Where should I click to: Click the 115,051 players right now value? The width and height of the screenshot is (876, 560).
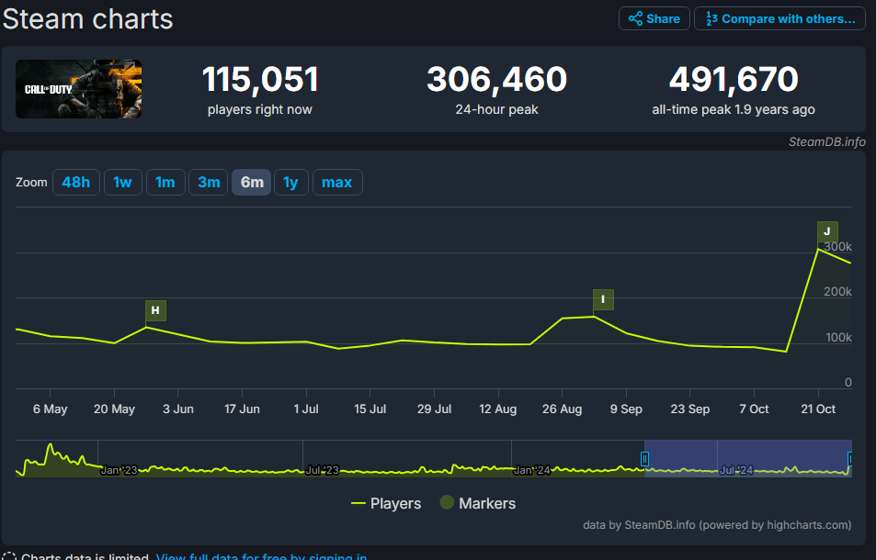click(x=260, y=79)
